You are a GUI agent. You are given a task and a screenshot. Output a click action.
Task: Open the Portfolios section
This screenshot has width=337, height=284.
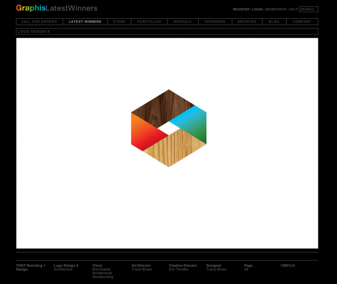tap(149, 22)
